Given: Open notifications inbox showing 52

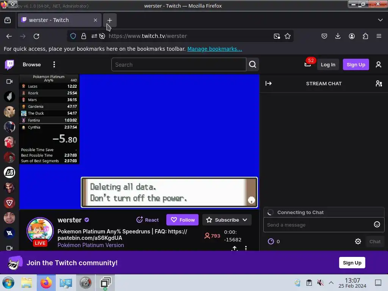Looking at the screenshot, I should click(308, 64).
